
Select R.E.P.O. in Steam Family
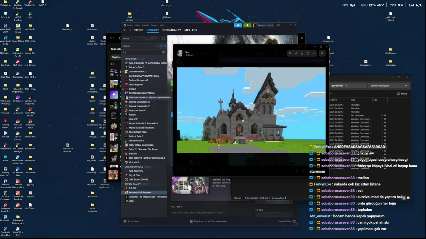click(132, 188)
